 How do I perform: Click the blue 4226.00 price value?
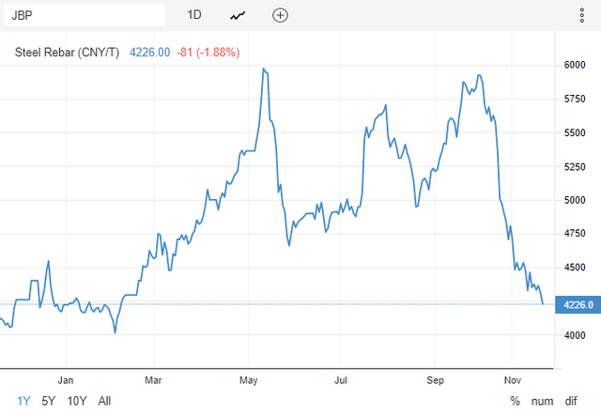point(149,53)
